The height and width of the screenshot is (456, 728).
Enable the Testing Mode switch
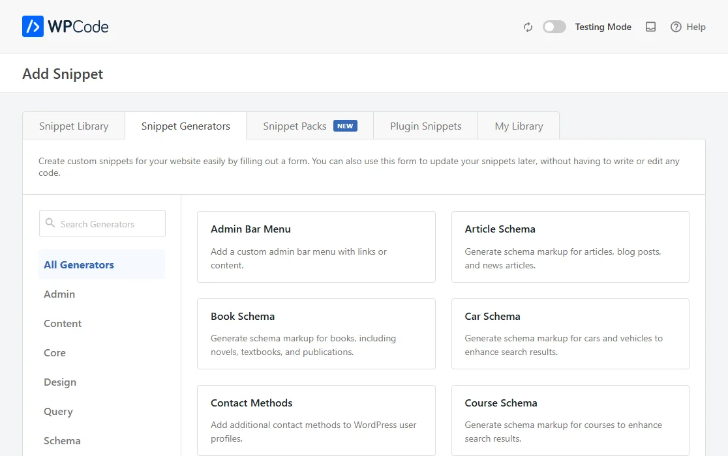(x=554, y=27)
